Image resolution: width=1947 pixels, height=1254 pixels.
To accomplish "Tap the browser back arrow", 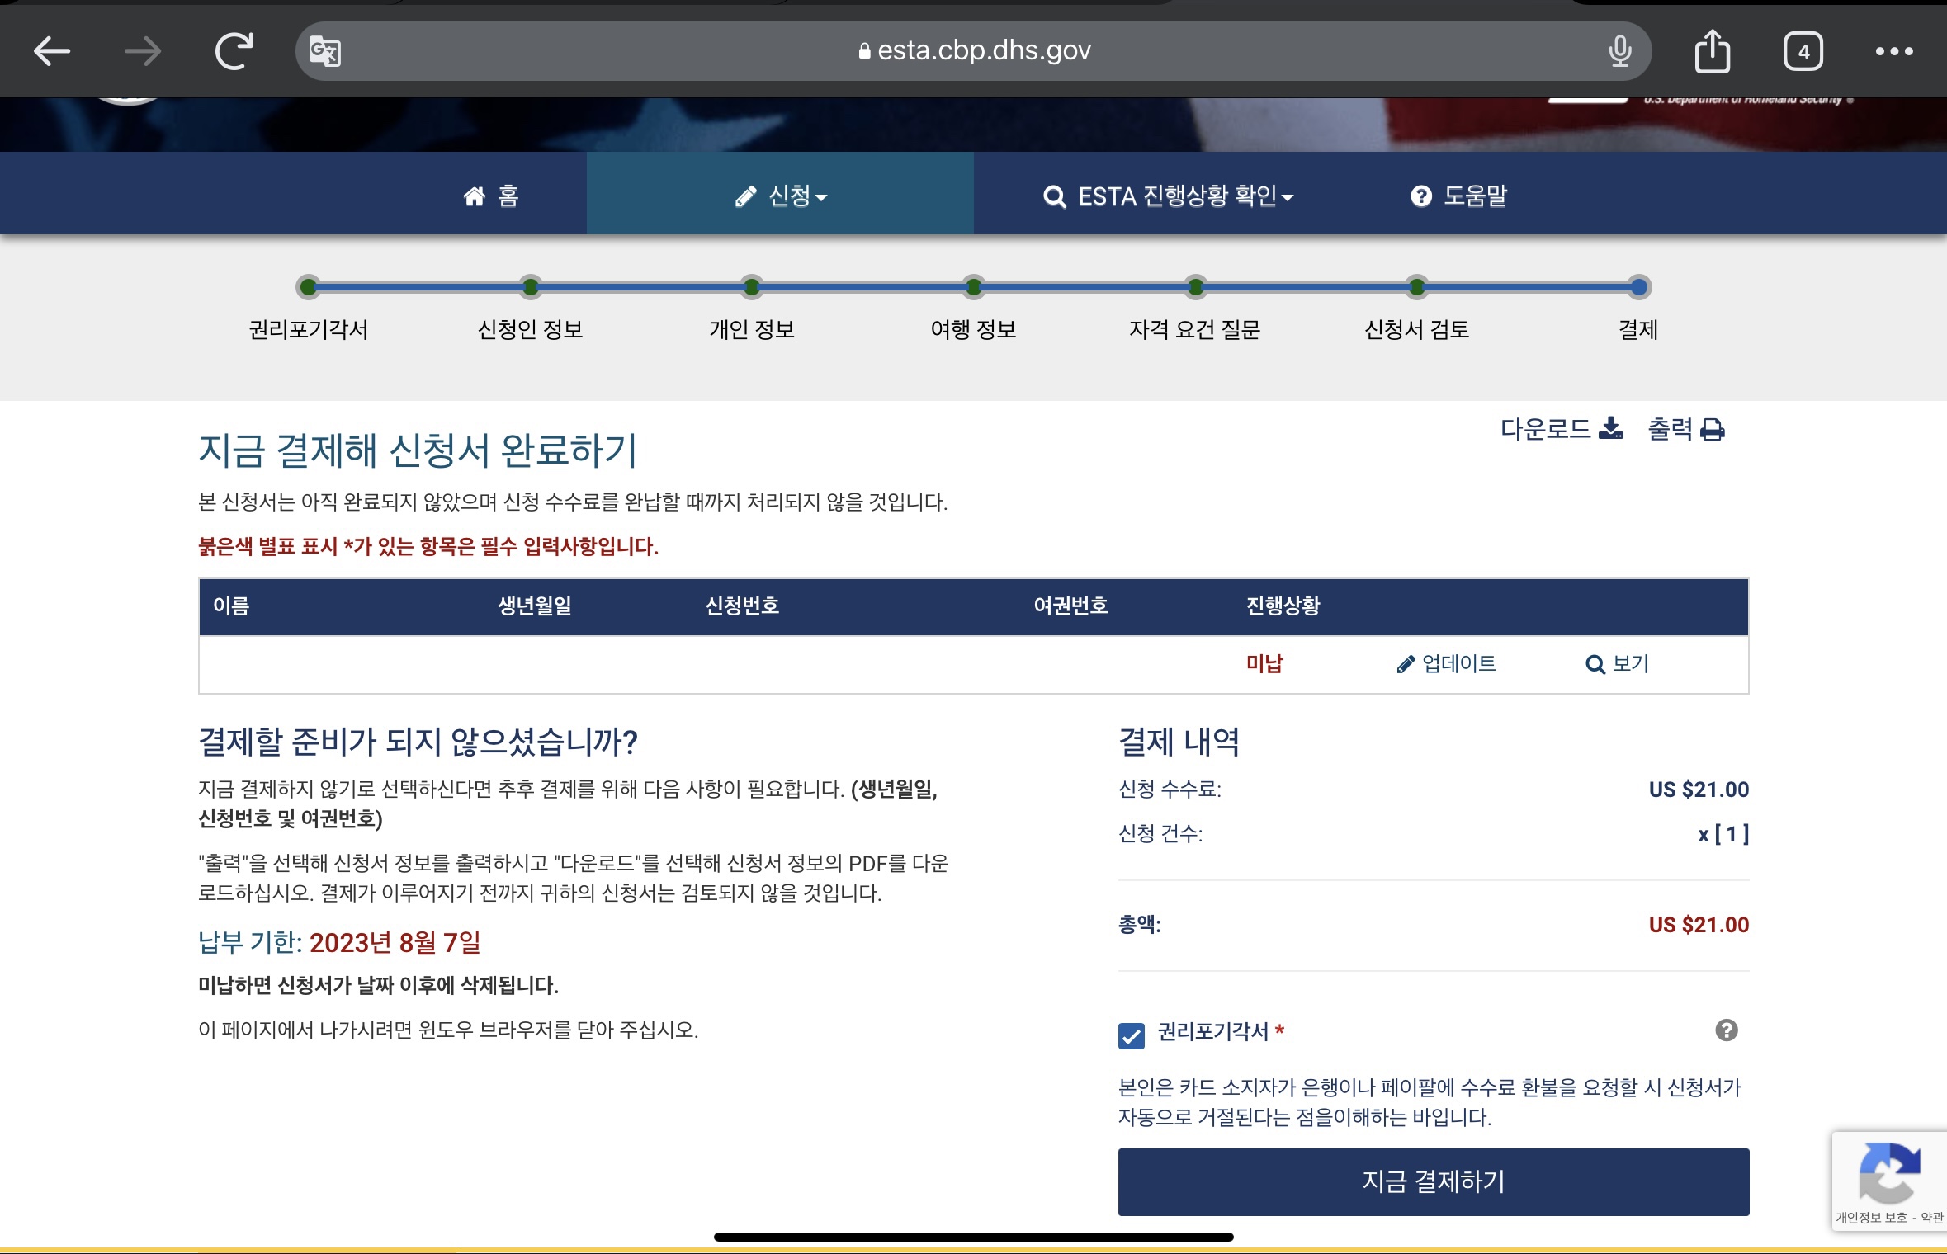I will click(51, 51).
